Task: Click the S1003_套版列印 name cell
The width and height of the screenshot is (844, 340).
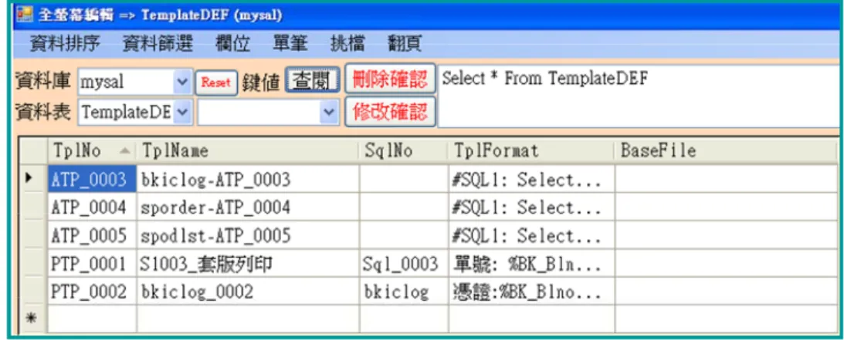Action: tap(248, 263)
